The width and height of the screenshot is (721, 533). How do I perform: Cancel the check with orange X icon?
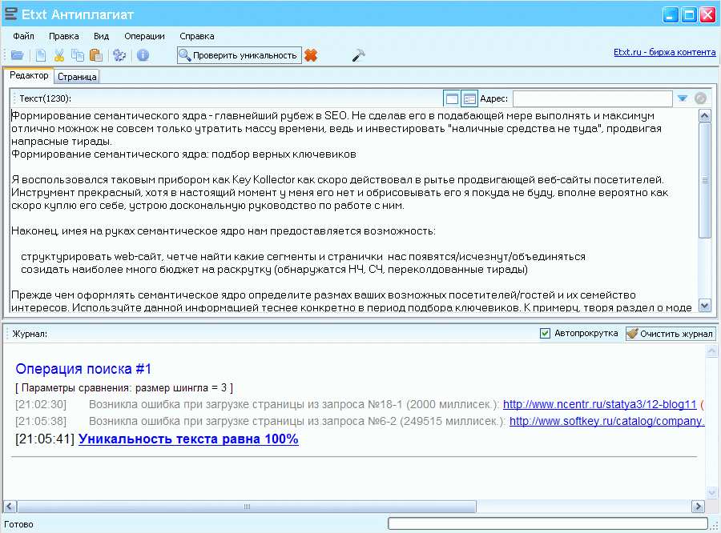point(311,55)
